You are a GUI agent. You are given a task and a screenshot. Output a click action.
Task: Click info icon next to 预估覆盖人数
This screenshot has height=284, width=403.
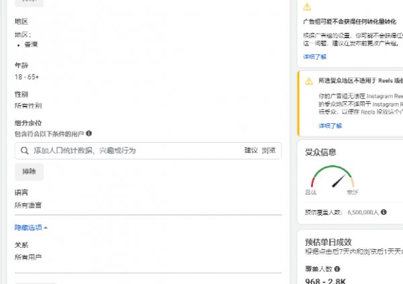(384, 212)
